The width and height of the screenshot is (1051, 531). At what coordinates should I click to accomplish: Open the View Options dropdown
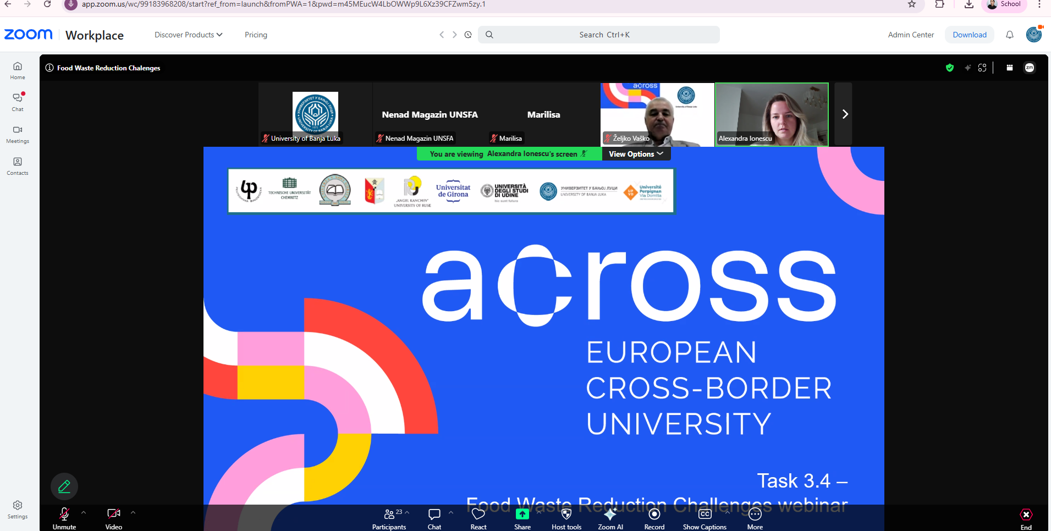(636, 154)
